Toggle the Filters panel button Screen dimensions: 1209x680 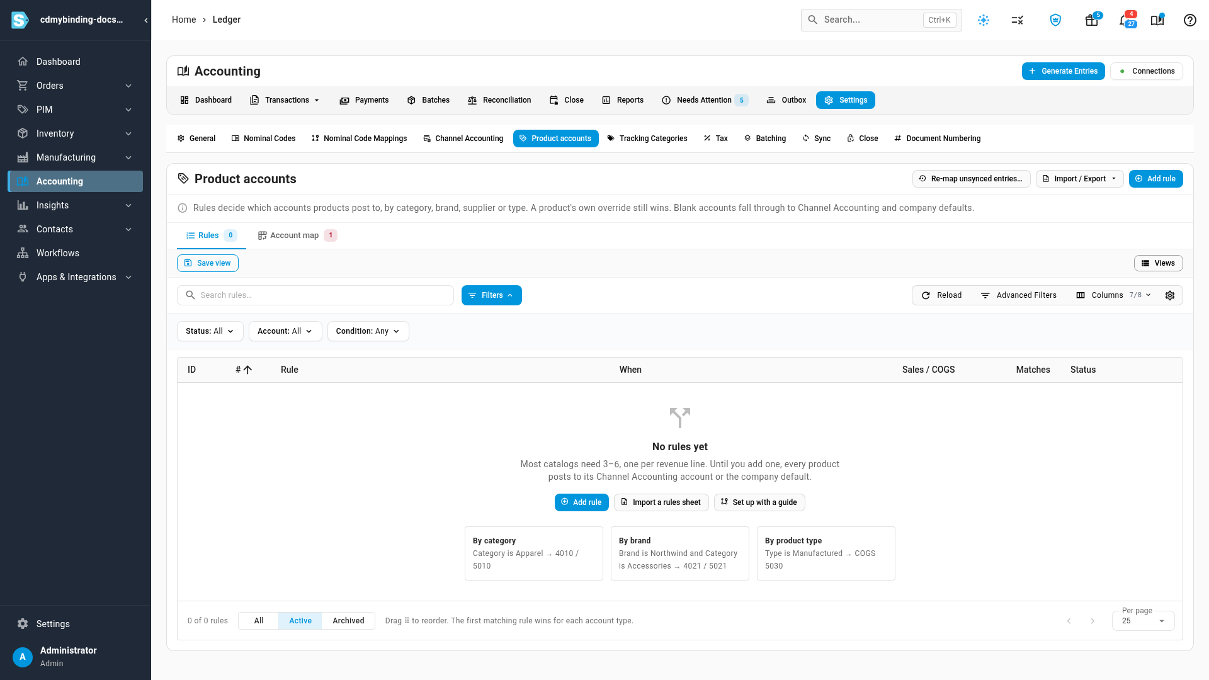tap(492, 295)
